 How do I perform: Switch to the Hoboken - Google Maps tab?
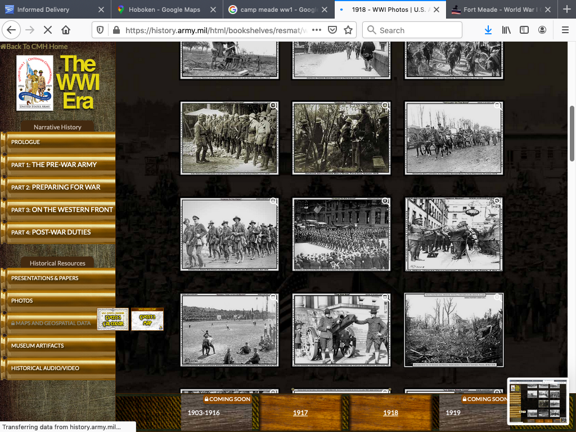point(166,10)
